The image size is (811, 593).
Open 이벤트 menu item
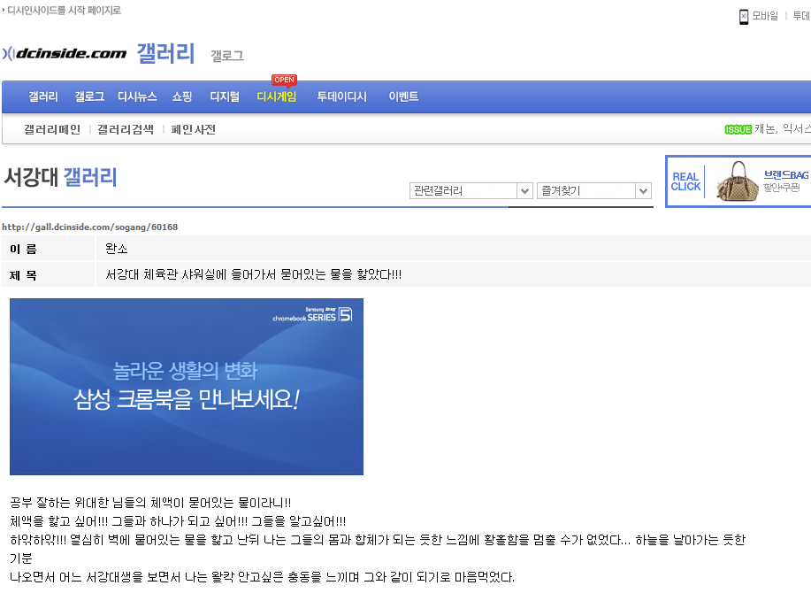point(403,96)
